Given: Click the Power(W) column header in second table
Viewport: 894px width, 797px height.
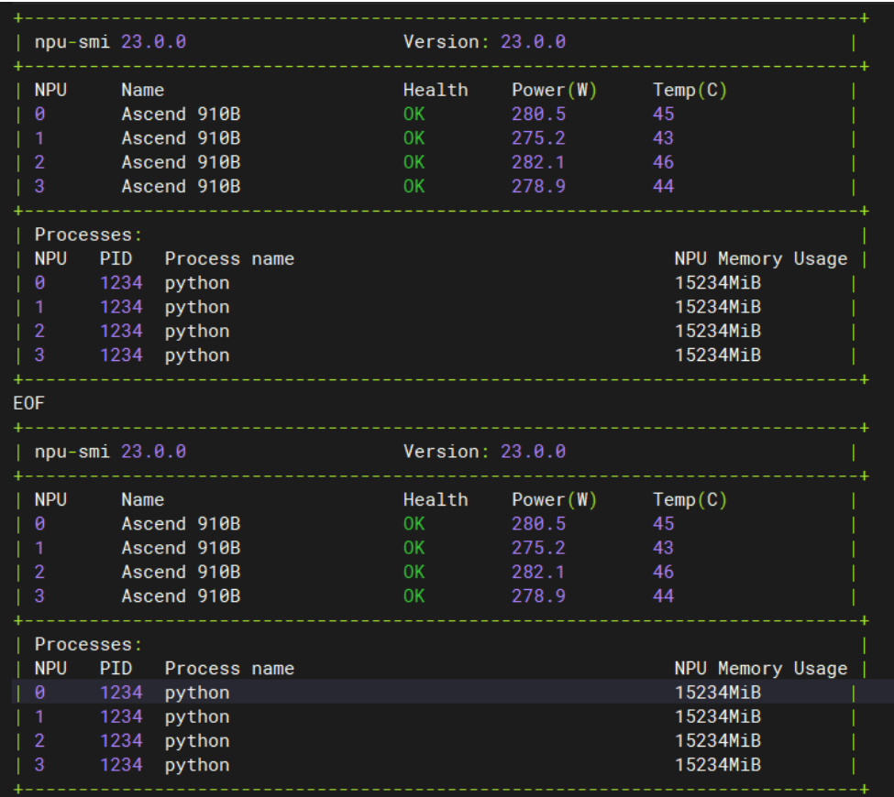Looking at the screenshot, I should tap(554, 499).
